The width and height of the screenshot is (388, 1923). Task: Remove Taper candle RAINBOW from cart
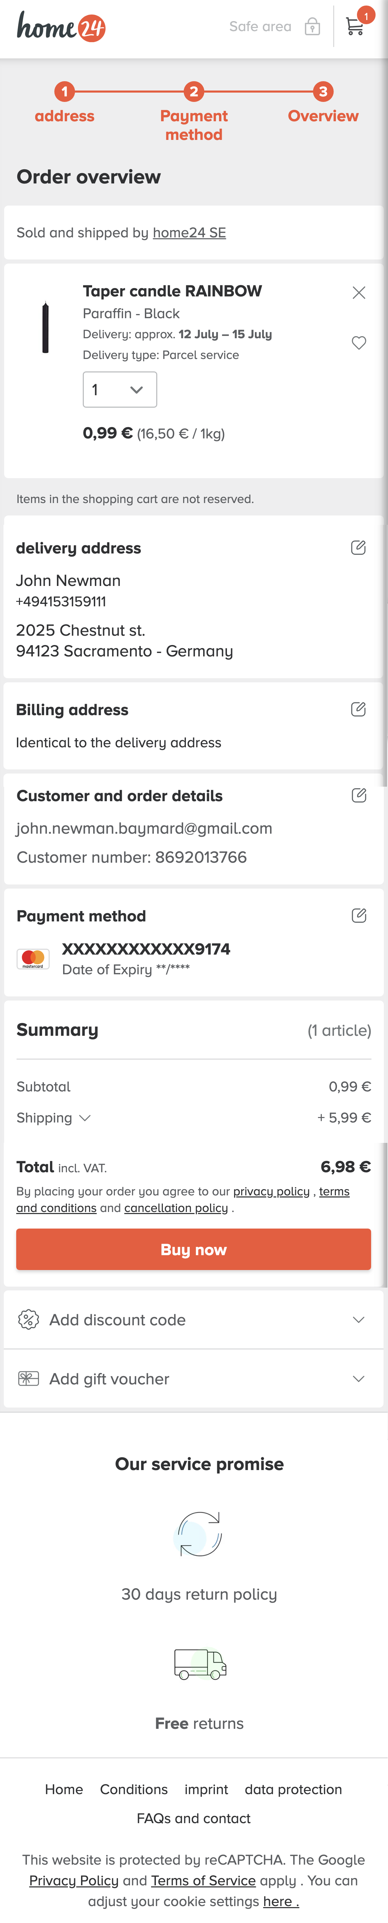pos(359,293)
